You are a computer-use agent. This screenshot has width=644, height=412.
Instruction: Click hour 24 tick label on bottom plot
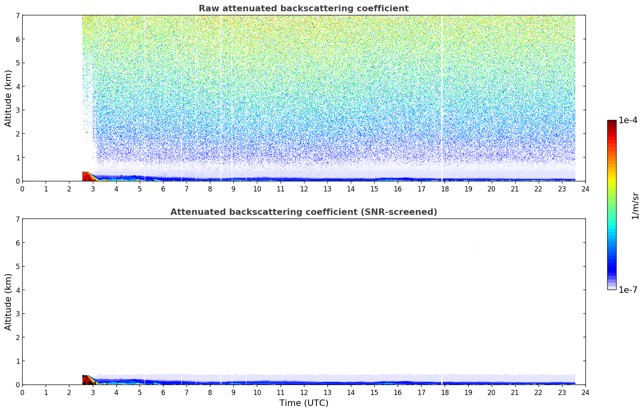click(x=585, y=393)
